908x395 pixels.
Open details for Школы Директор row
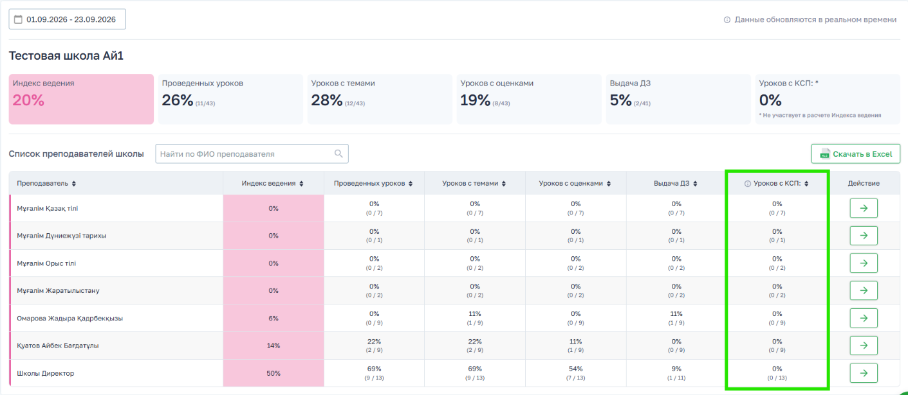[864, 373]
